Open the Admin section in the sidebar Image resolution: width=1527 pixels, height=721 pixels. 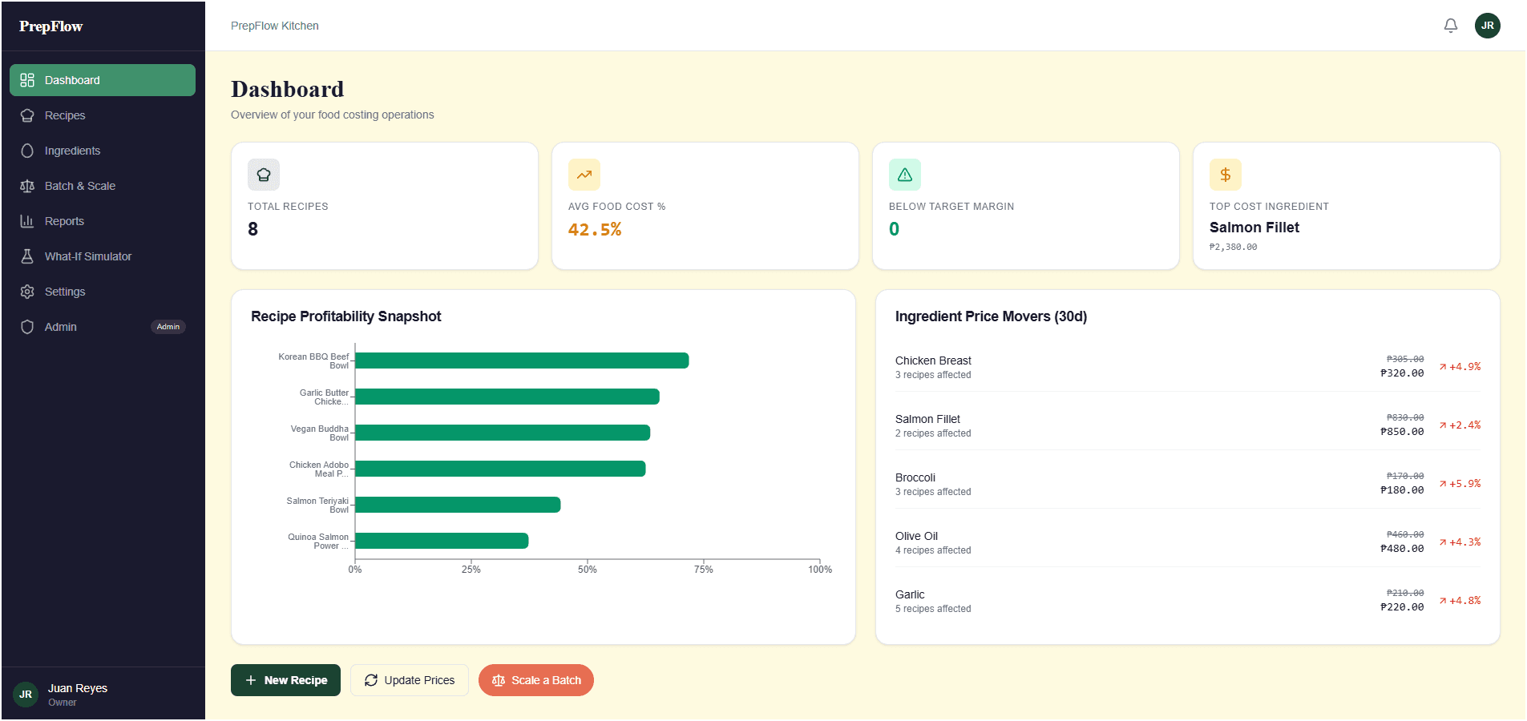(x=59, y=327)
